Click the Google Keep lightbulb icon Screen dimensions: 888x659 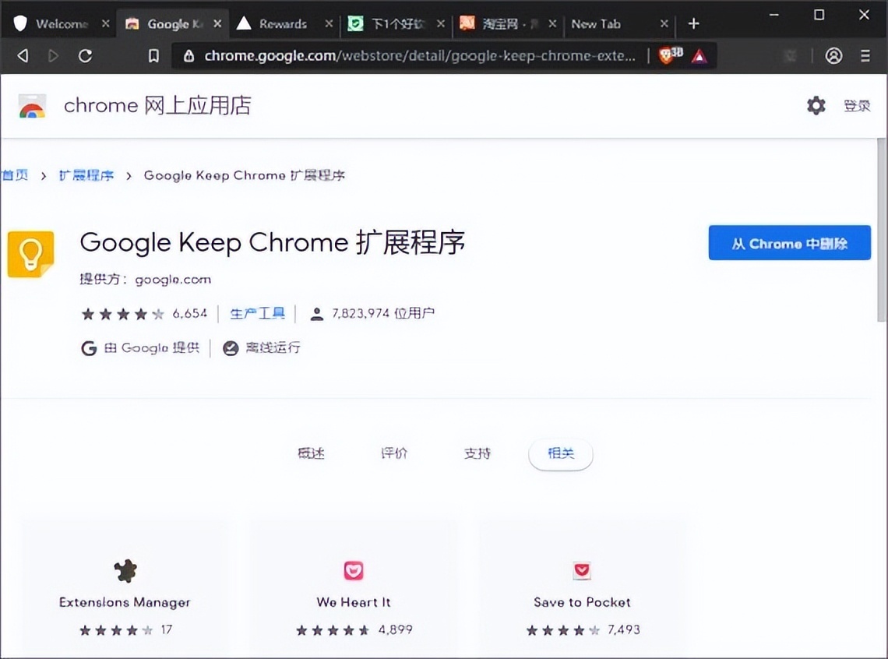pos(30,254)
